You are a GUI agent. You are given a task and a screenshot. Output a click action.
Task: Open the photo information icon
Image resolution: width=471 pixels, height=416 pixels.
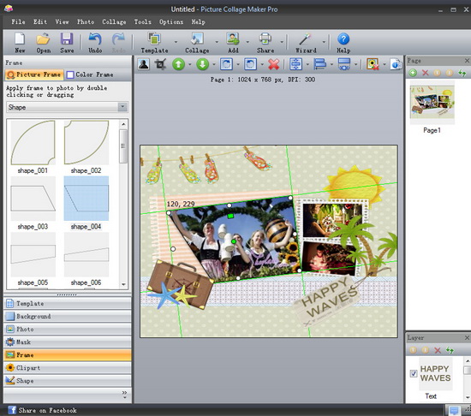pos(396,64)
